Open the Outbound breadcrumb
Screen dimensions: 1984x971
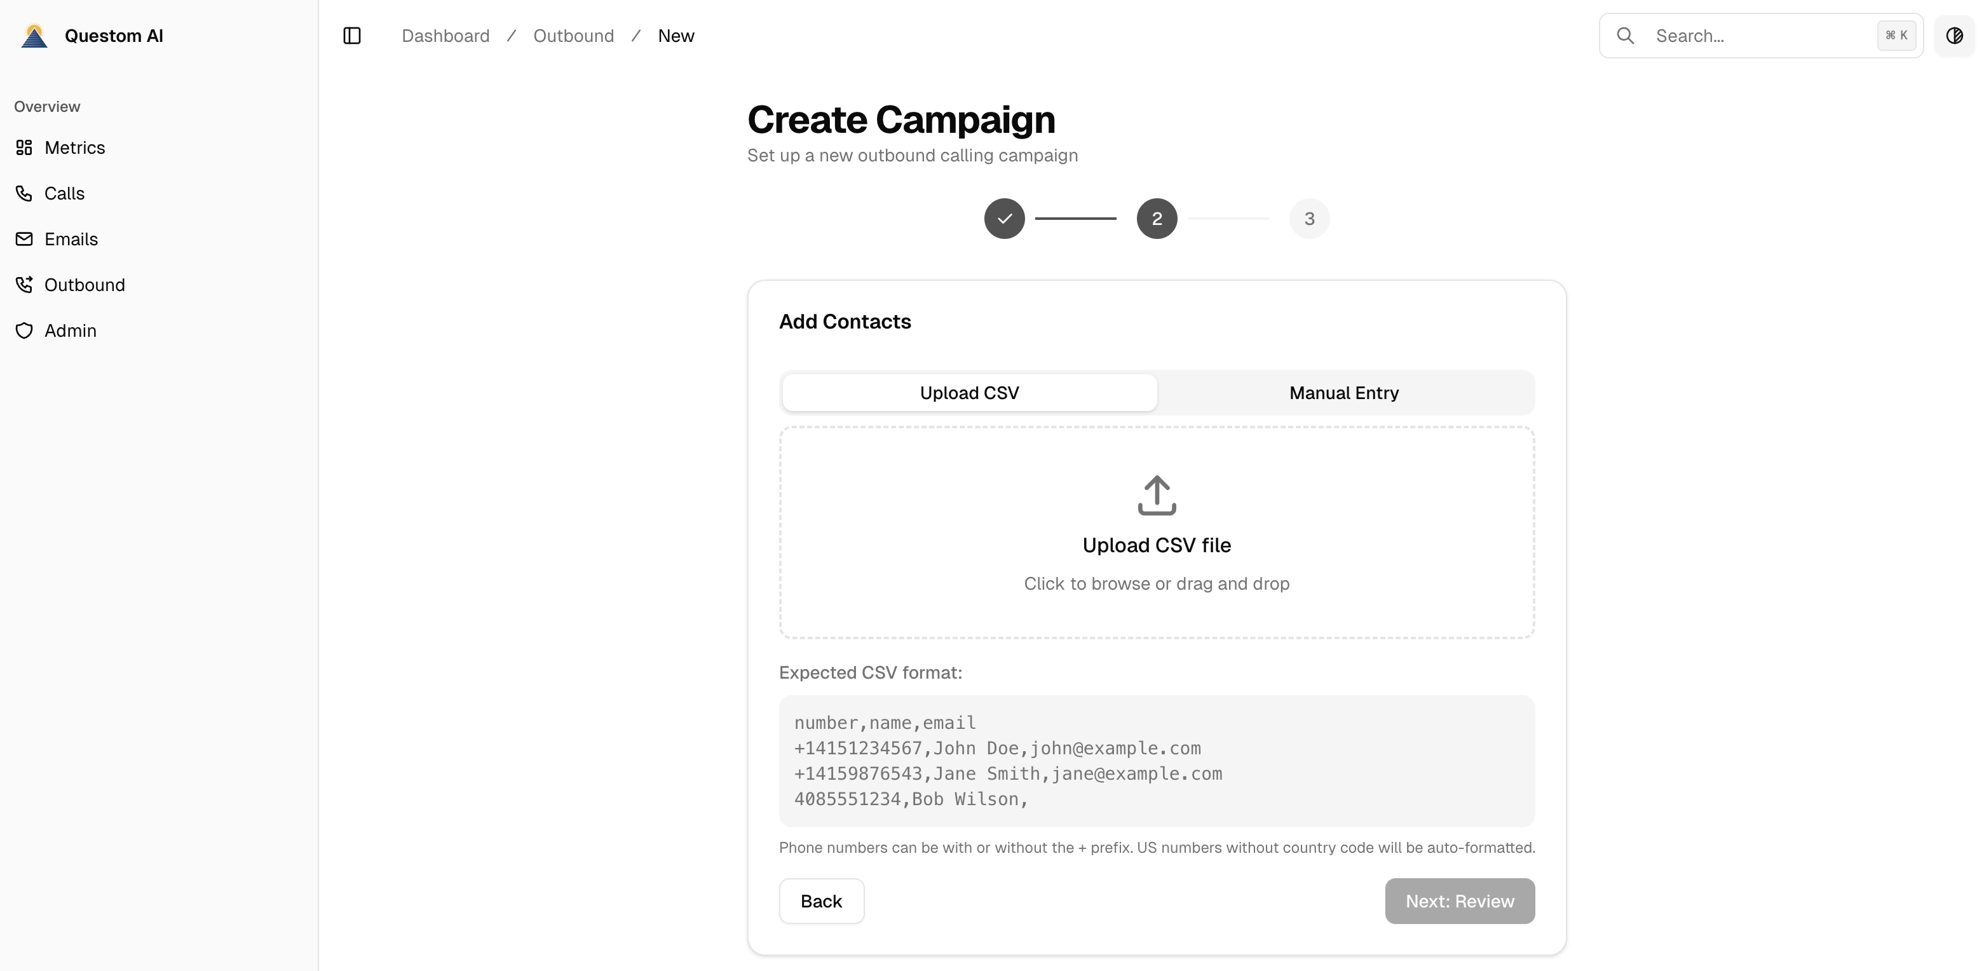[573, 36]
